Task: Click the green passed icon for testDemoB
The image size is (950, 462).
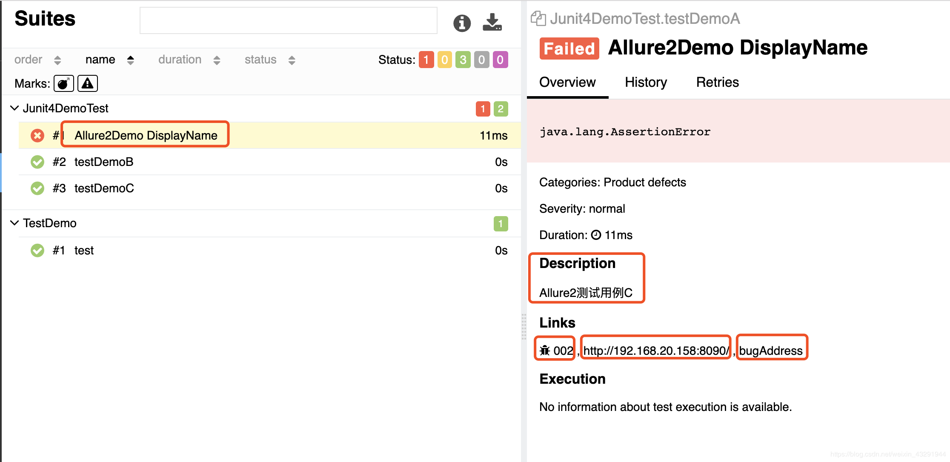Action: click(x=37, y=162)
